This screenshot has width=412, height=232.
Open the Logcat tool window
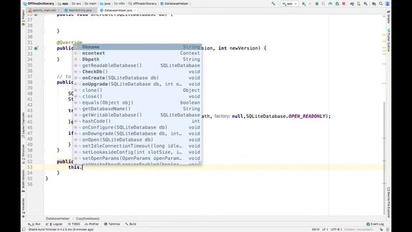54,224
